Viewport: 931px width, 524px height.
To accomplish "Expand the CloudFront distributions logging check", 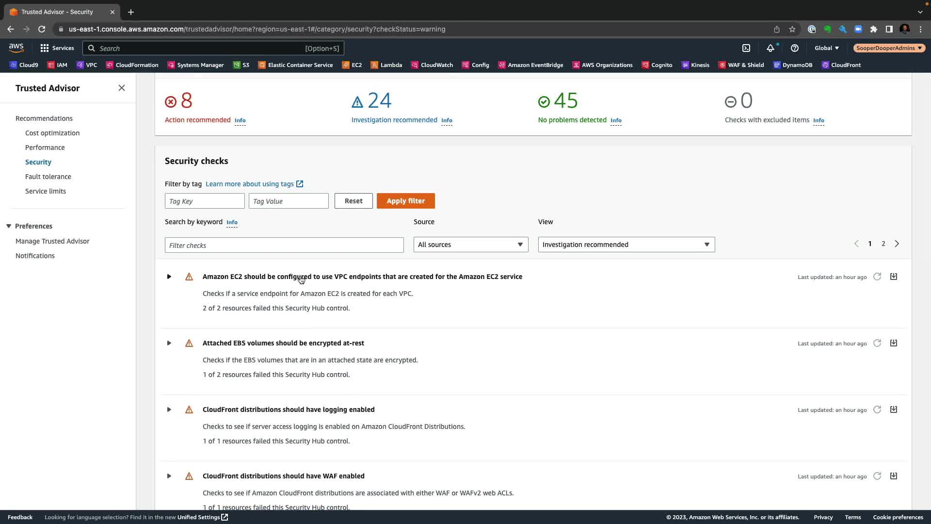I will [169, 410].
